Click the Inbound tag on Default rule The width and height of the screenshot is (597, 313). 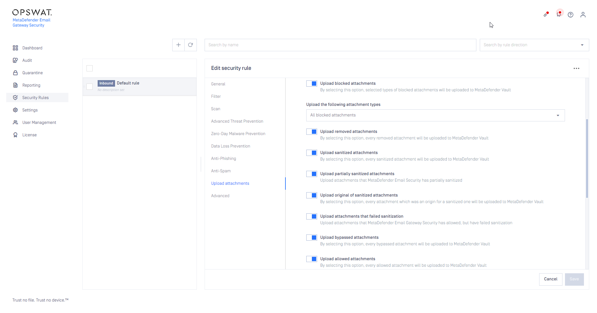coord(106,83)
